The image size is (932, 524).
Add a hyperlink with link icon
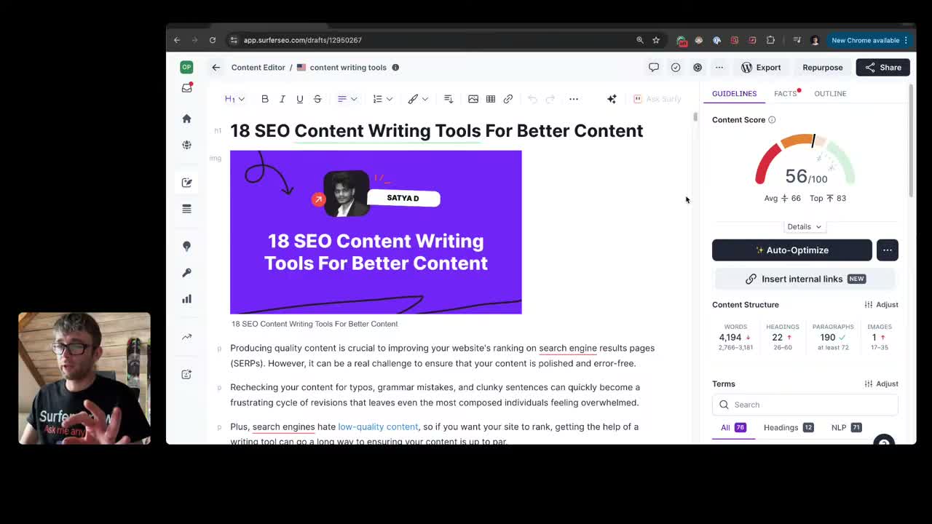click(508, 99)
